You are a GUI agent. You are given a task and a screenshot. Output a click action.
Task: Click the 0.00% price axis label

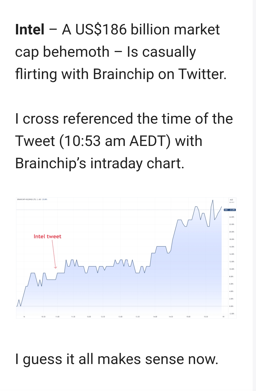tap(231, 306)
